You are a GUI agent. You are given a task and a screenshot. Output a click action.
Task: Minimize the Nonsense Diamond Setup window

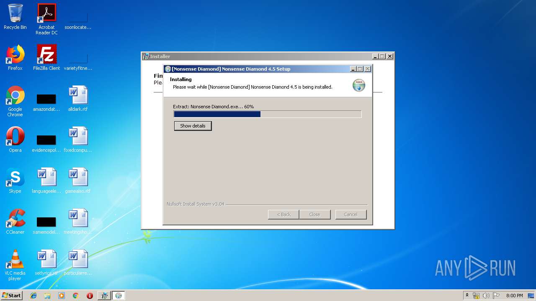coord(353,69)
